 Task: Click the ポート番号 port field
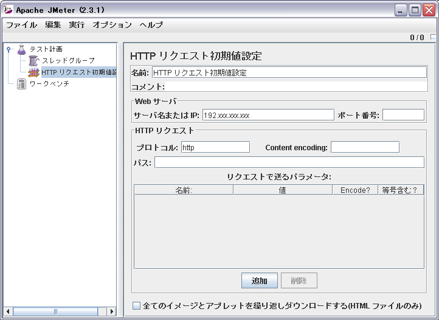(x=403, y=115)
